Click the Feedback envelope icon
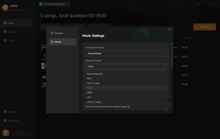220x139 pixels. pos(5,120)
